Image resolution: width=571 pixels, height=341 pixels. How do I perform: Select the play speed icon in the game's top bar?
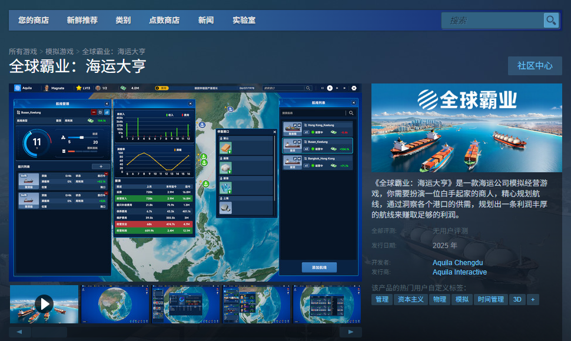330,88
